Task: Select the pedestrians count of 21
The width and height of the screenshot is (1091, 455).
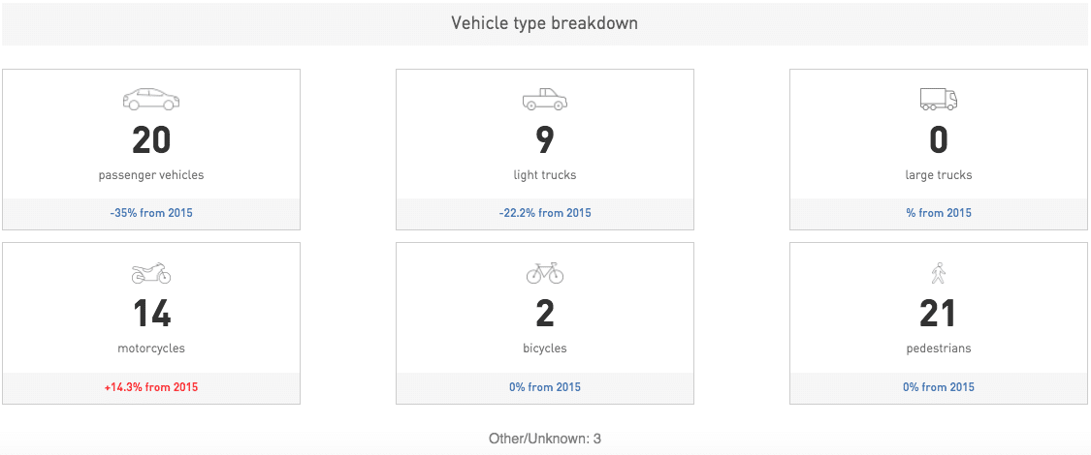Action: click(939, 314)
